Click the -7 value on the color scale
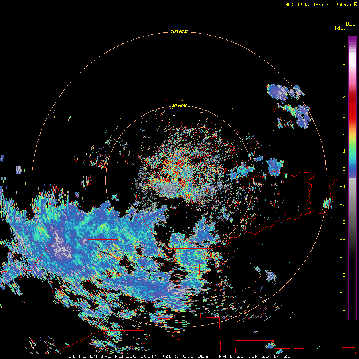 click(343, 293)
